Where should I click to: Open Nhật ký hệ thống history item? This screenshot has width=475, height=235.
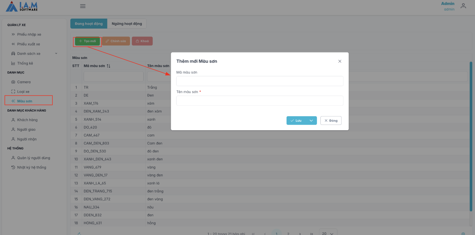[31, 167]
